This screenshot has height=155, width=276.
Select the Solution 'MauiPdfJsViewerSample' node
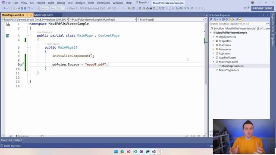click(240, 28)
